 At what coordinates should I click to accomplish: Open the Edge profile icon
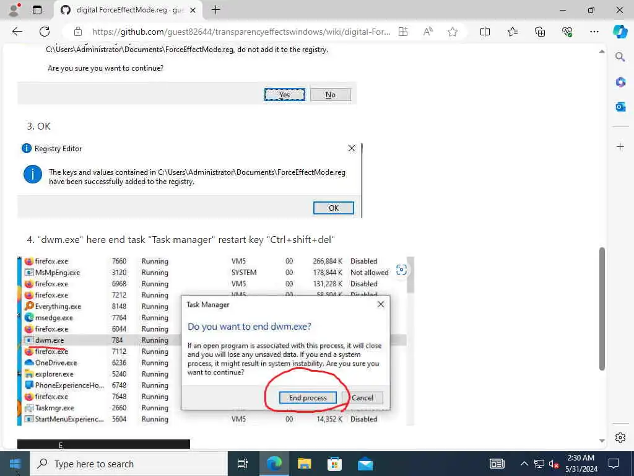[15, 10]
